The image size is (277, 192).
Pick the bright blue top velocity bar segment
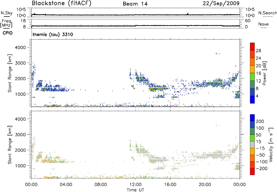252,118
